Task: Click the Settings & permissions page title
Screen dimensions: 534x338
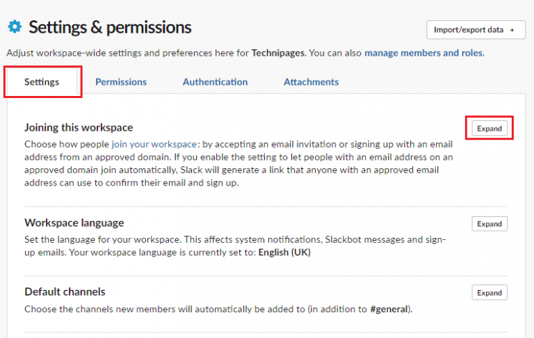Action: [110, 28]
